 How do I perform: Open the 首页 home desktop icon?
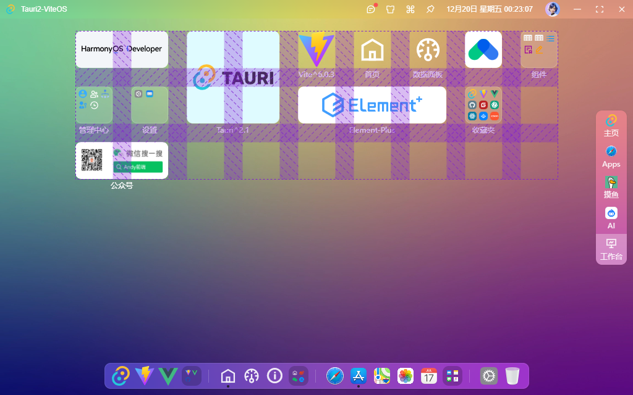(372, 49)
